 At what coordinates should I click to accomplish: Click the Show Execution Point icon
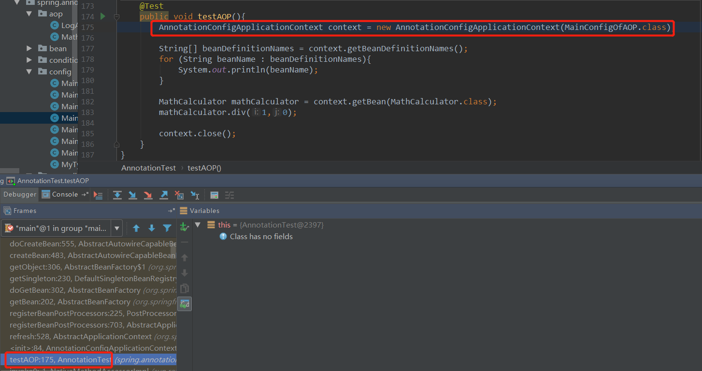click(98, 195)
